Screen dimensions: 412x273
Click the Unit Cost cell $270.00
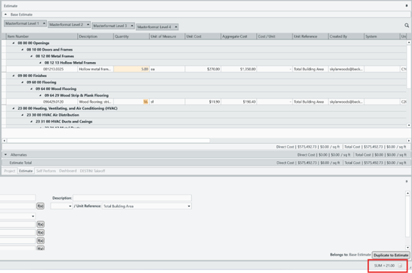pyautogui.click(x=203, y=69)
